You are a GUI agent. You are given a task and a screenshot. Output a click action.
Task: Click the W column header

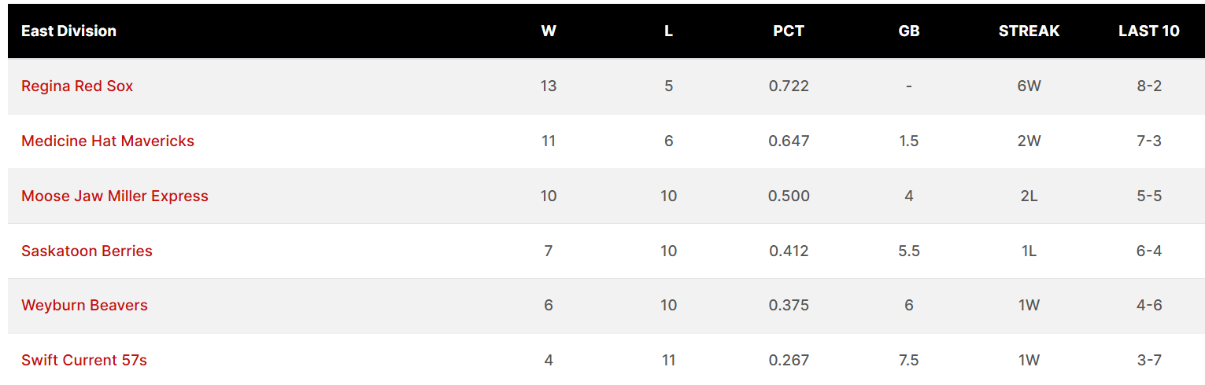(549, 31)
